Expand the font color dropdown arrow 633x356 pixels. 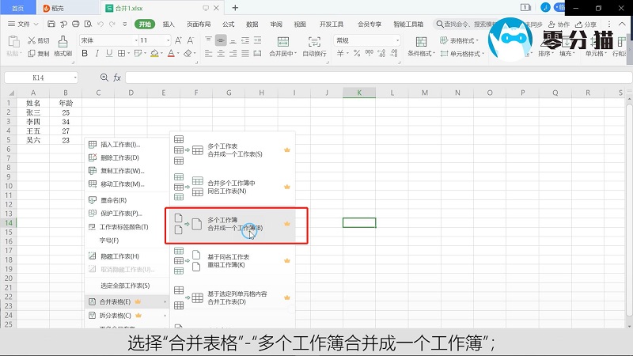tap(178, 53)
